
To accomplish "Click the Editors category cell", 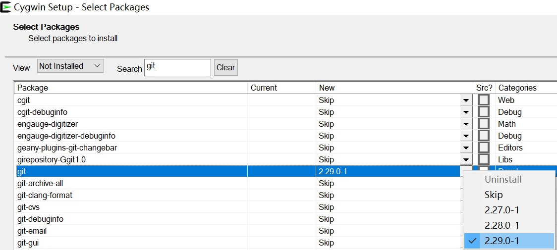I will [510, 148].
